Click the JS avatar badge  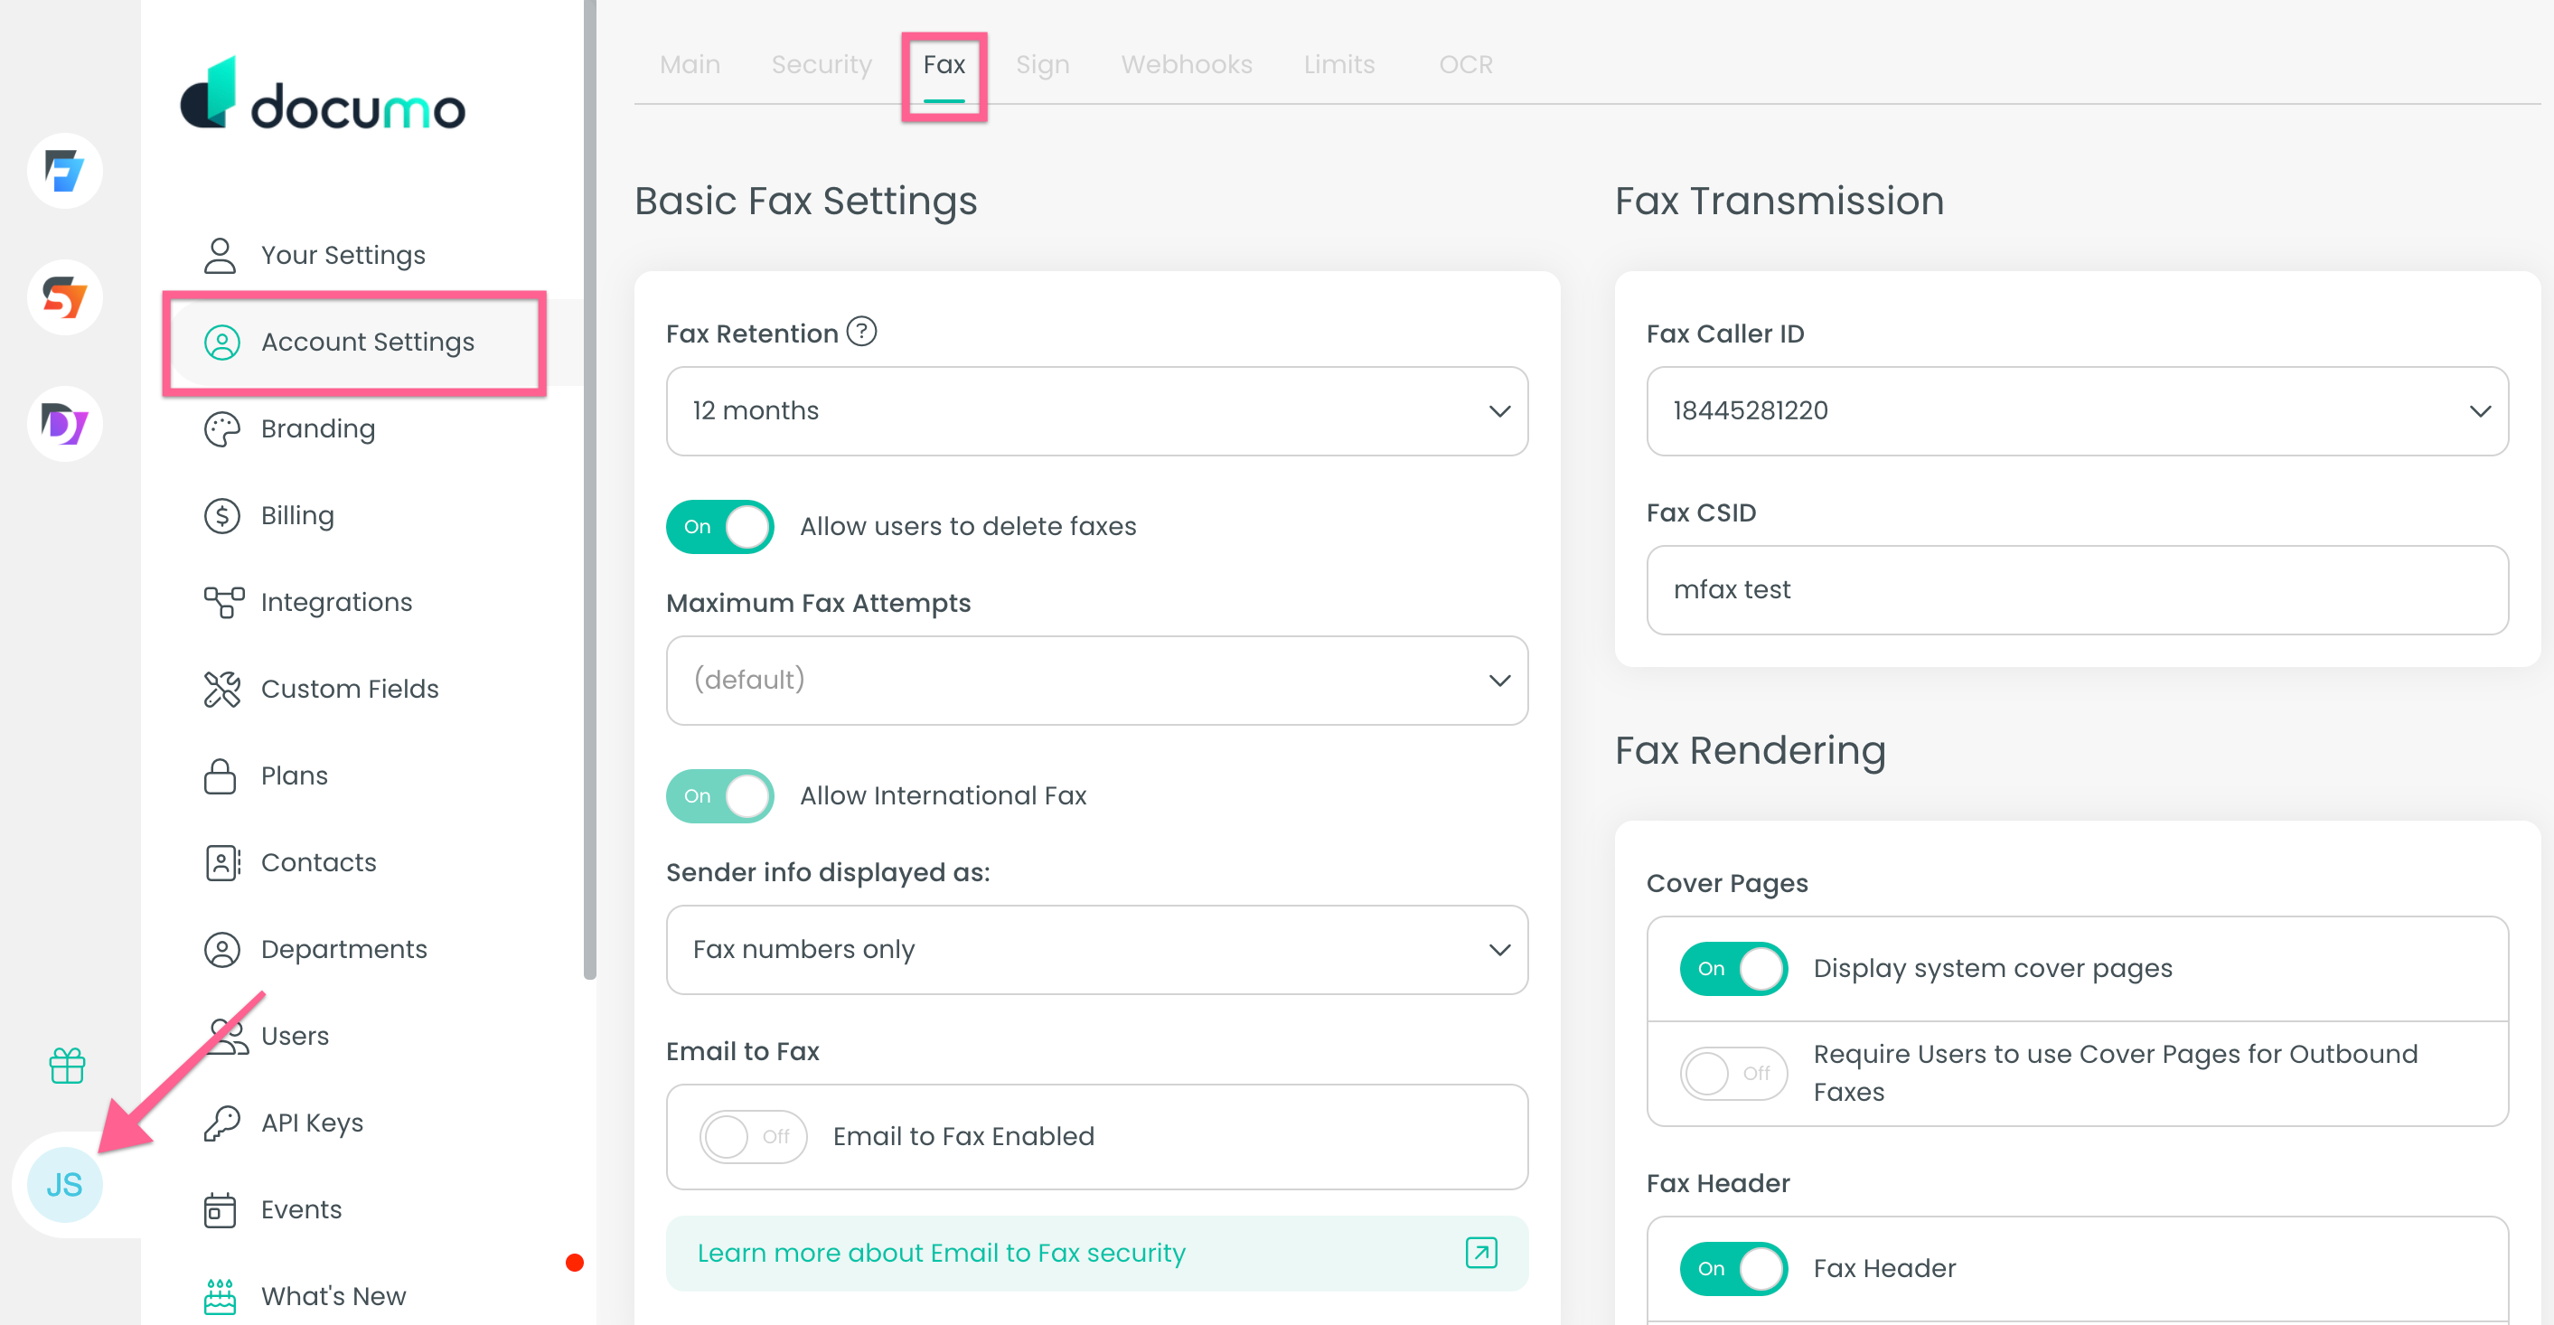pyautogui.click(x=63, y=1184)
